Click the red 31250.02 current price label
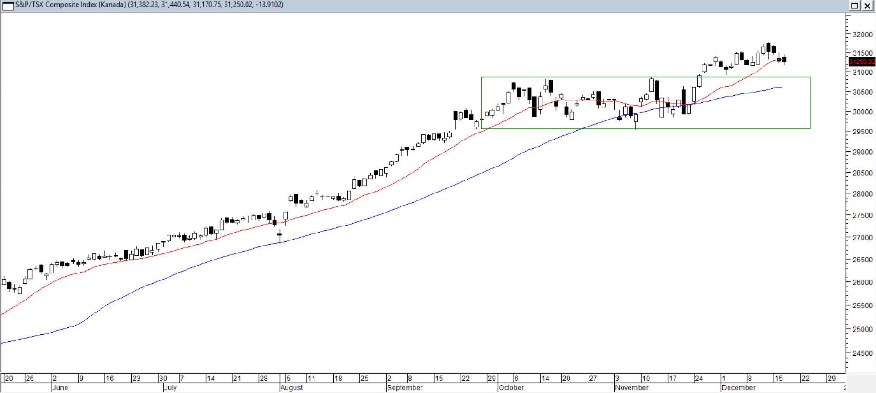Viewport: 876px width, 393px height. click(x=861, y=62)
